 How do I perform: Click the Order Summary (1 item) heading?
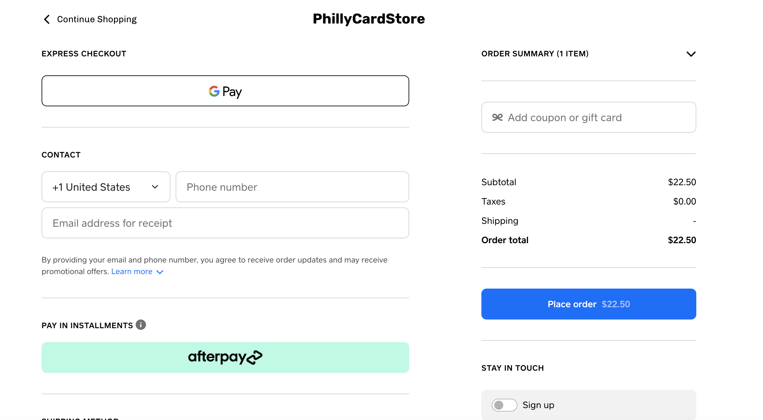tap(535, 54)
